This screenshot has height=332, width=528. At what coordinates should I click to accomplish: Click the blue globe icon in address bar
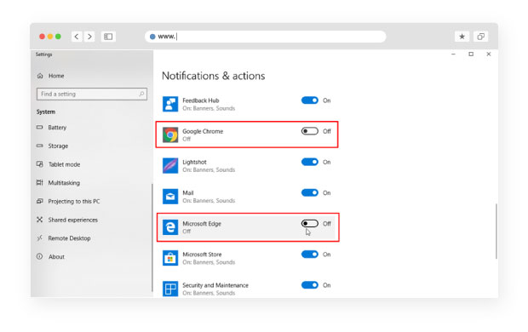(152, 37)
